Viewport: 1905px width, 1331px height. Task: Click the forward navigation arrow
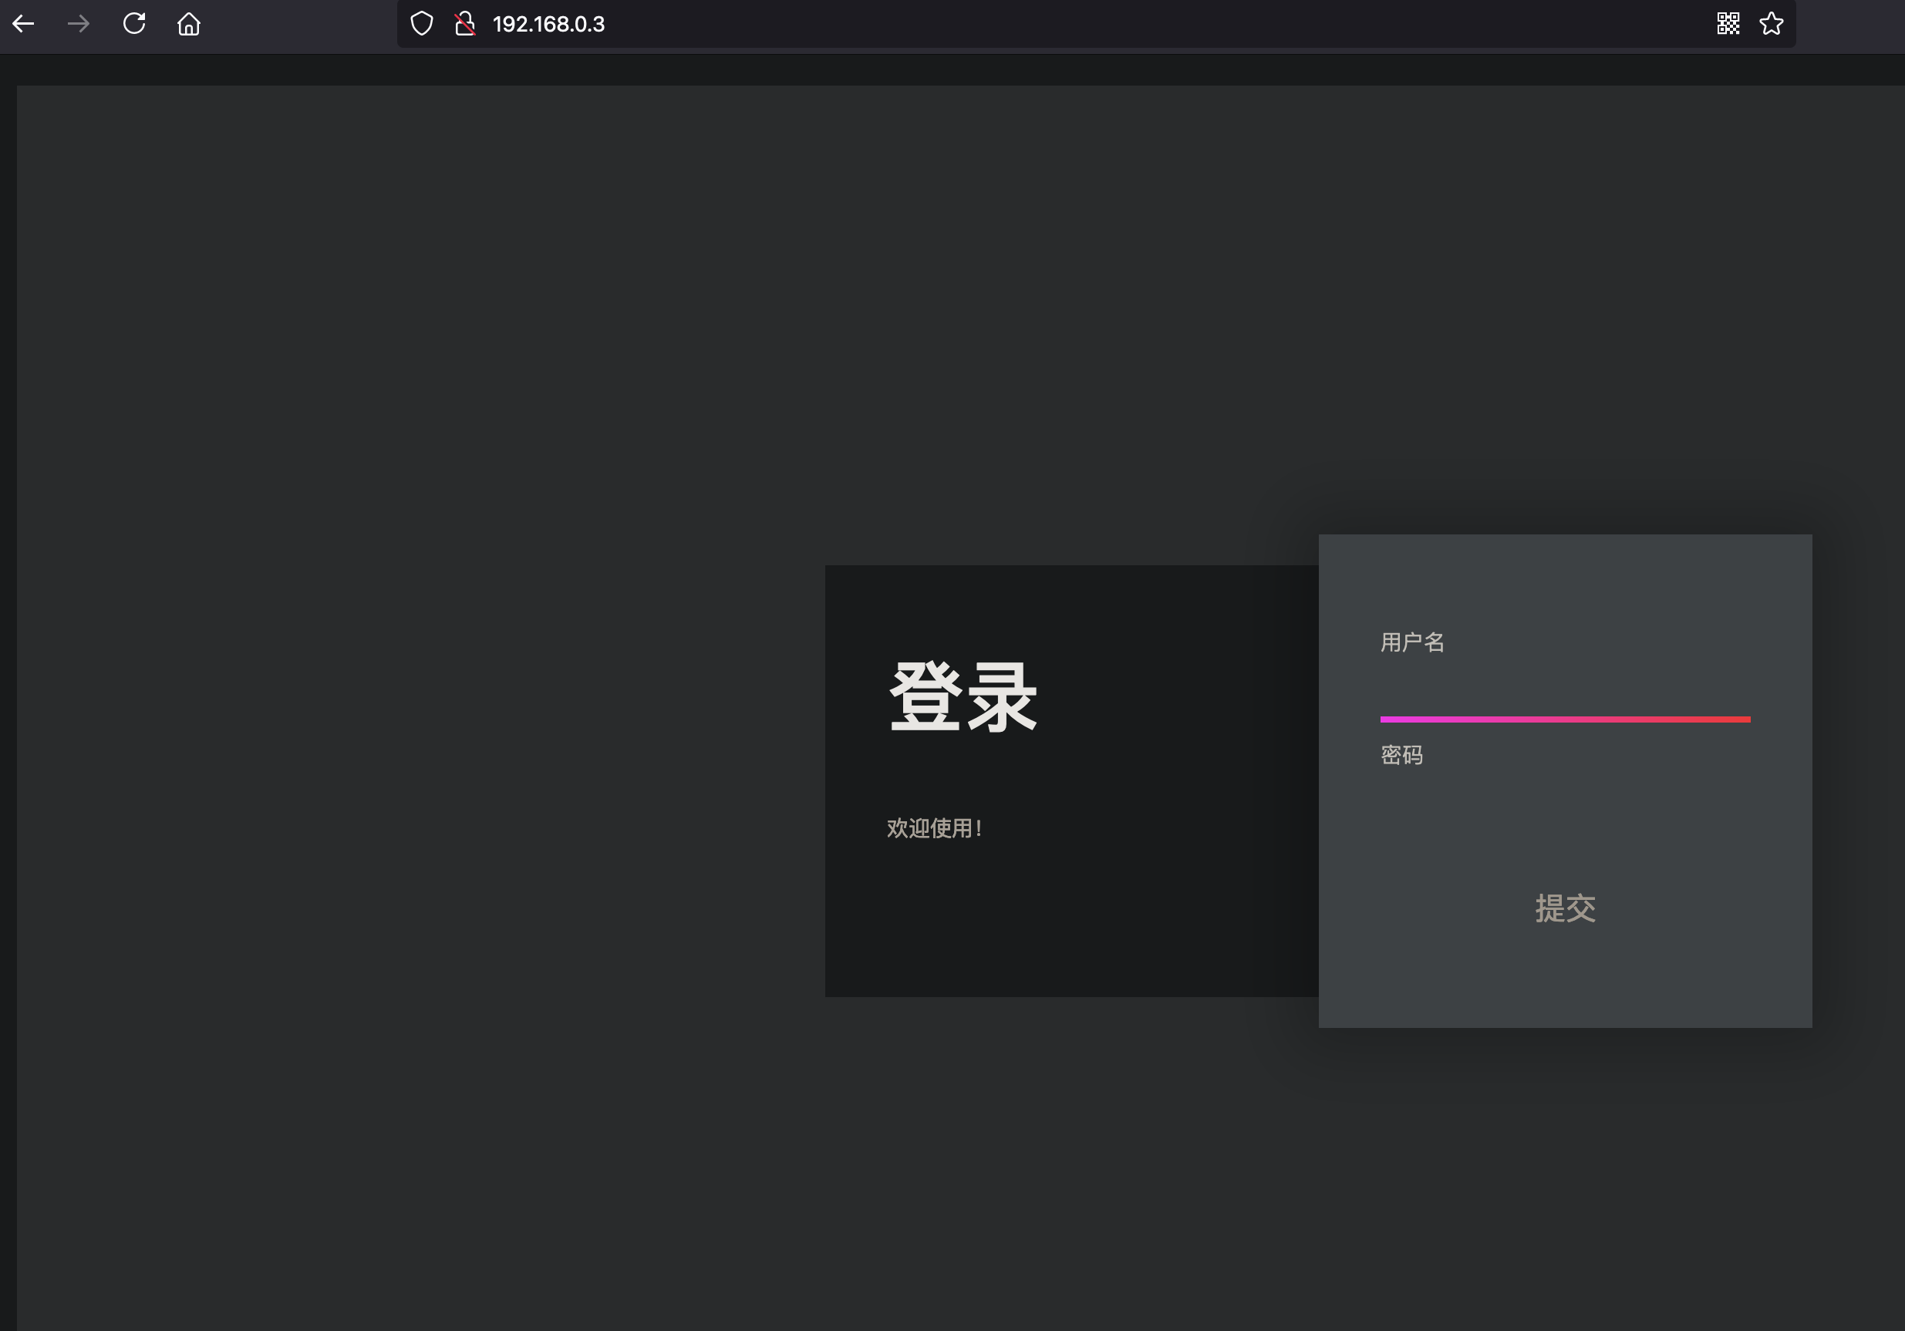coord(79,24)
